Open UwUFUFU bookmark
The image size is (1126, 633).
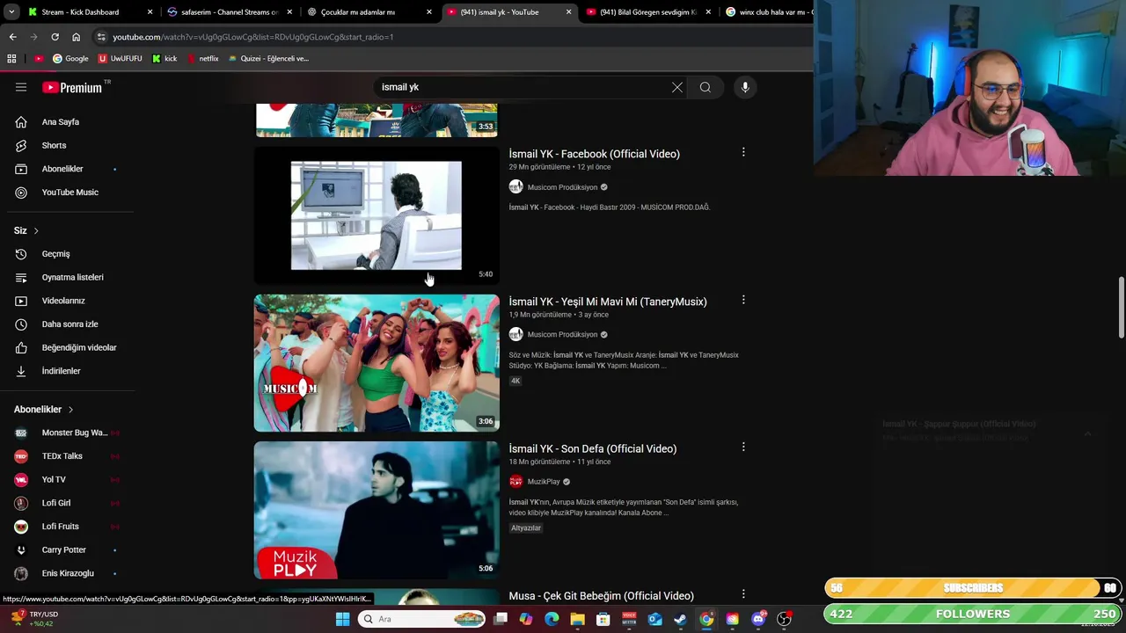pos(121,59)
